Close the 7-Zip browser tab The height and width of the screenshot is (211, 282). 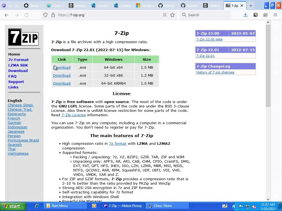(x=242, y=5)
